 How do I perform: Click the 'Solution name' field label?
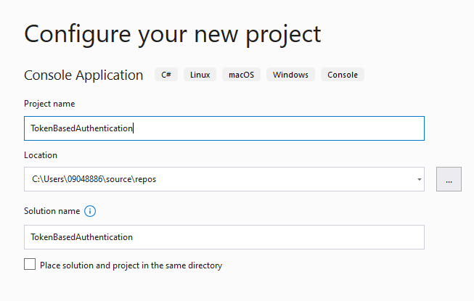point(52,212)
